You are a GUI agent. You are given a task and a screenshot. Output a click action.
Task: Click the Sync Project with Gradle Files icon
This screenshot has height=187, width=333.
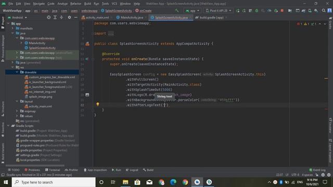click(x=303, y=10)
